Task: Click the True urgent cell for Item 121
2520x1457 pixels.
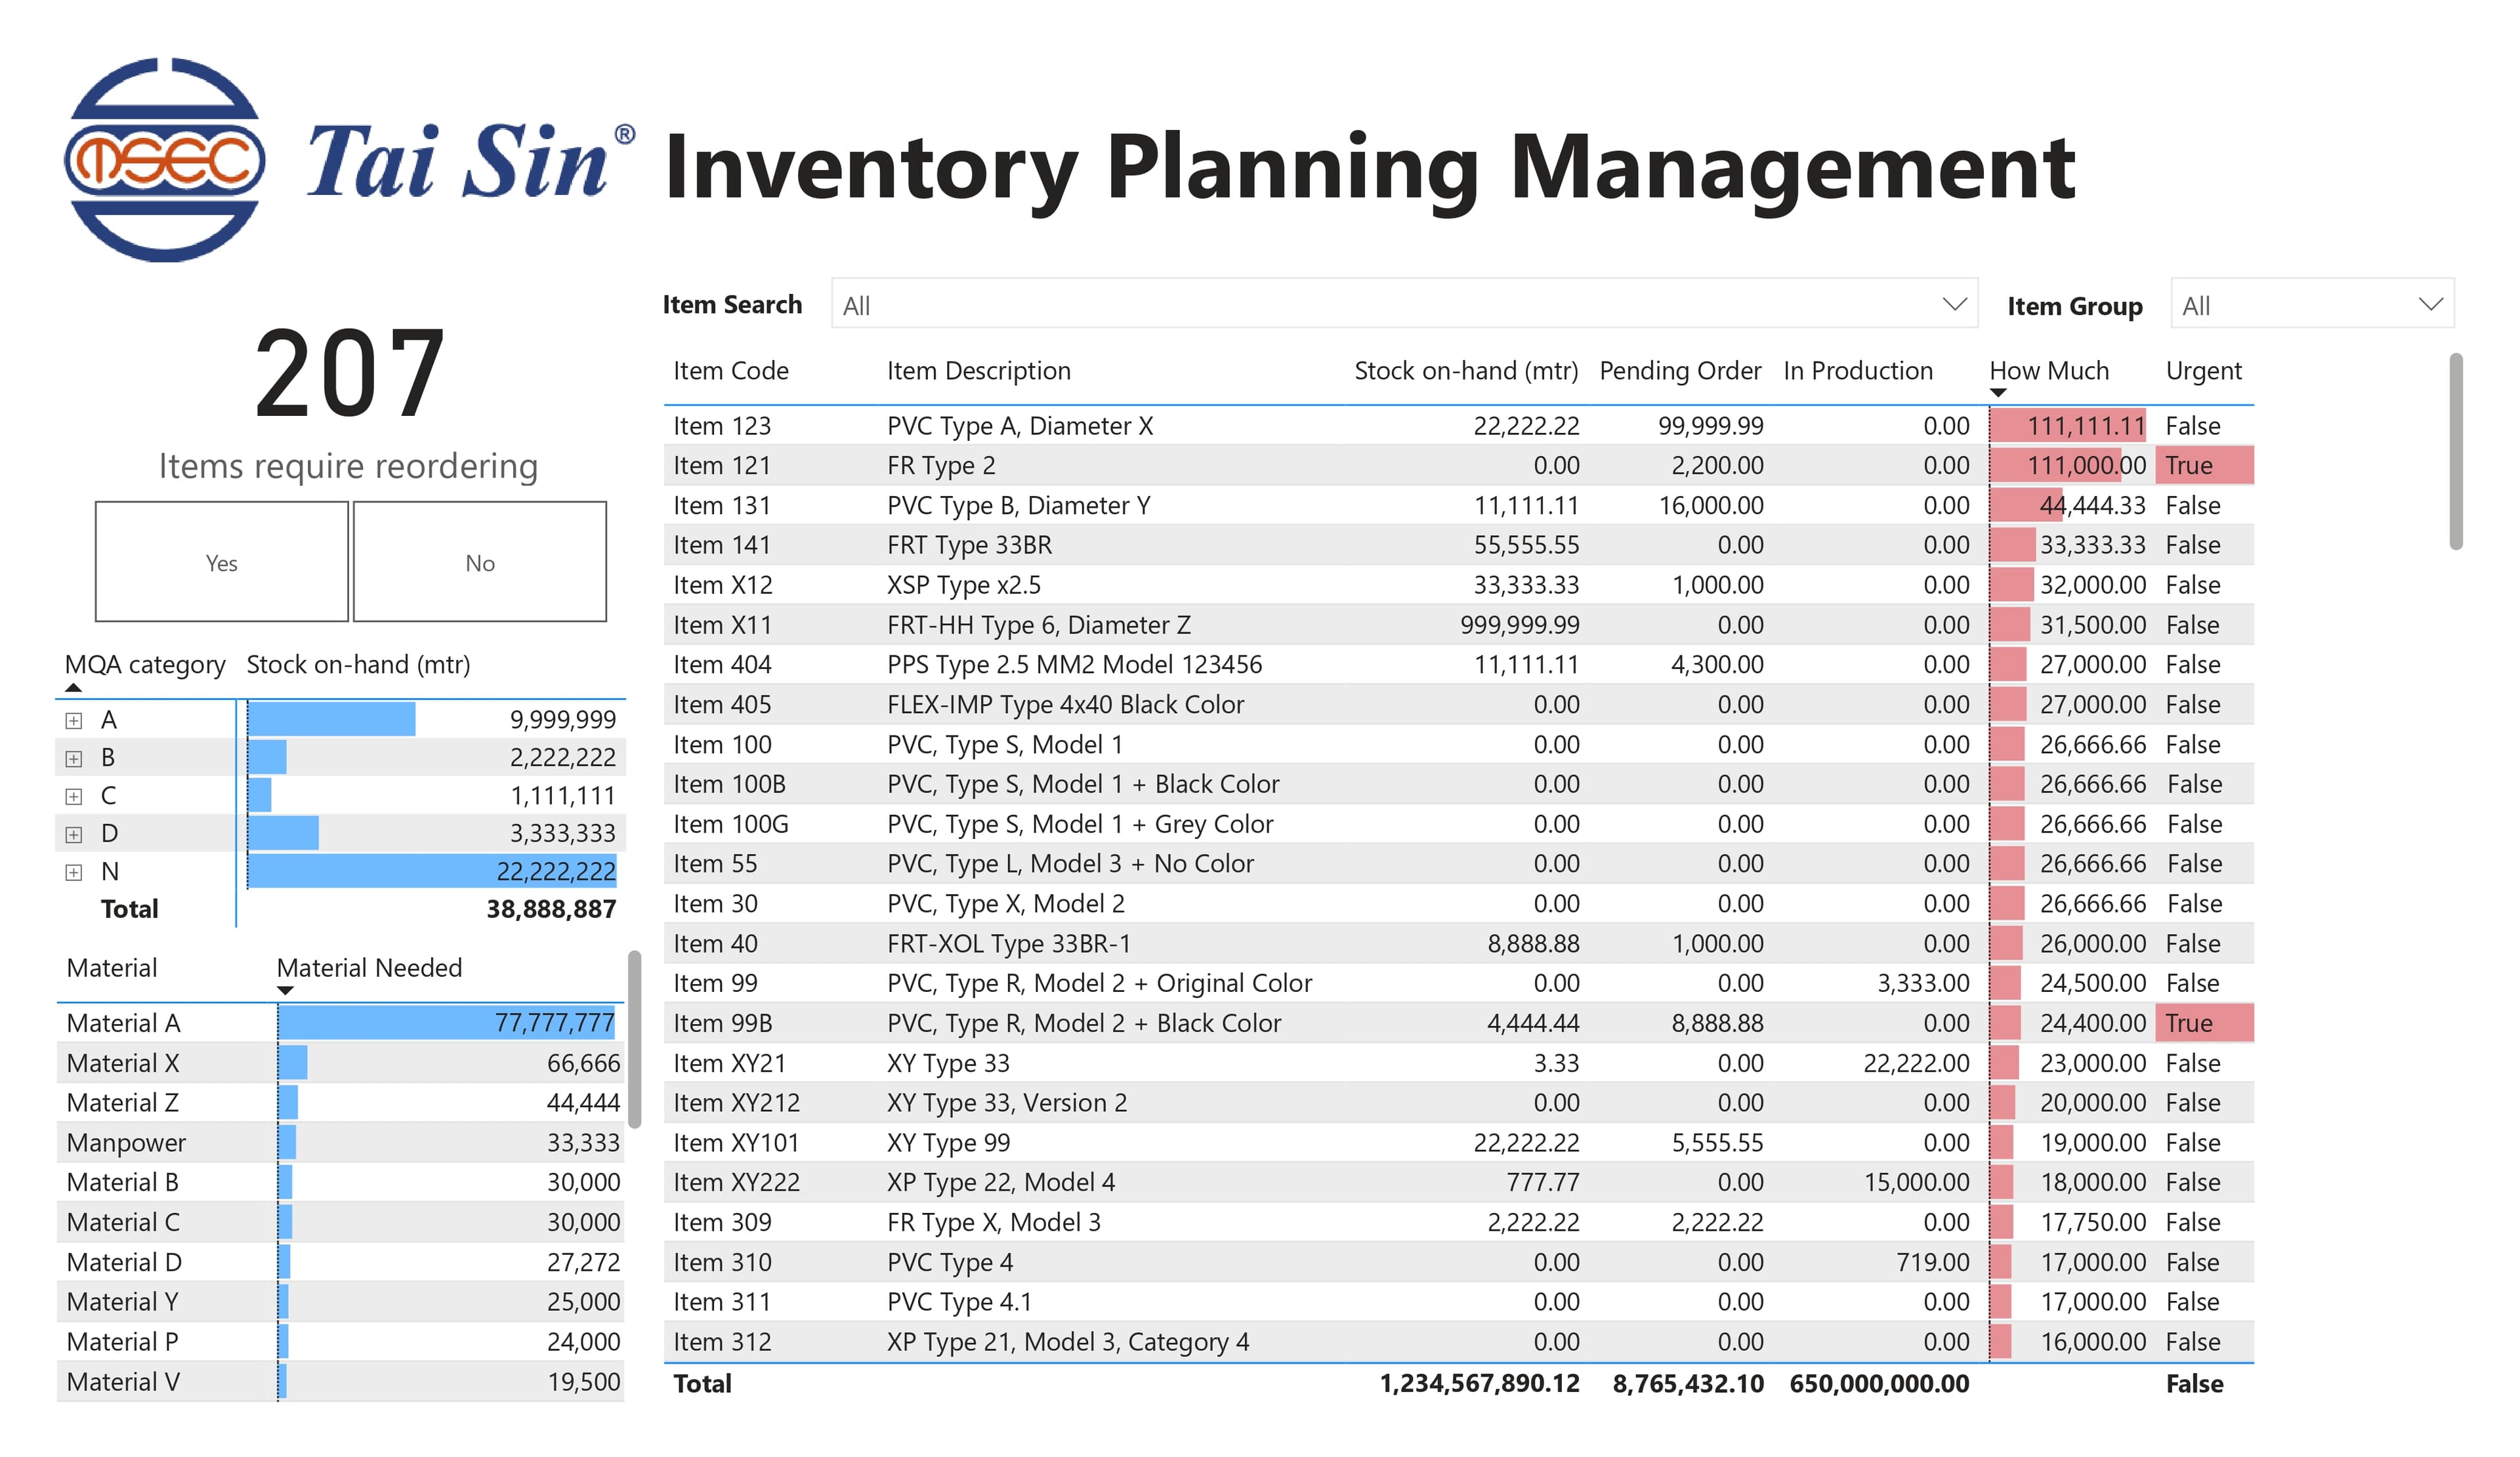Action: click(2204, 466)
